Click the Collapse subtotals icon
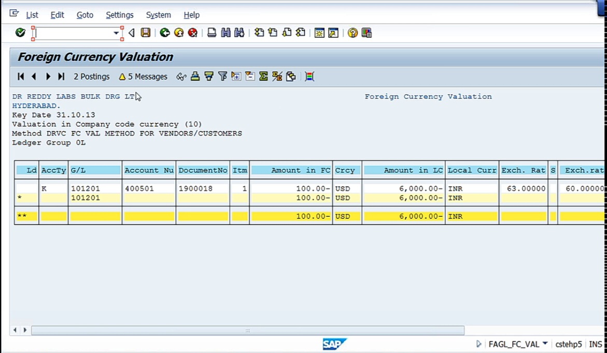 click(250, 77)
